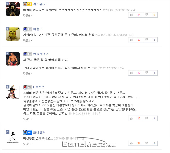Open 시스워리어's user profile link

click(x=41, y=4)
